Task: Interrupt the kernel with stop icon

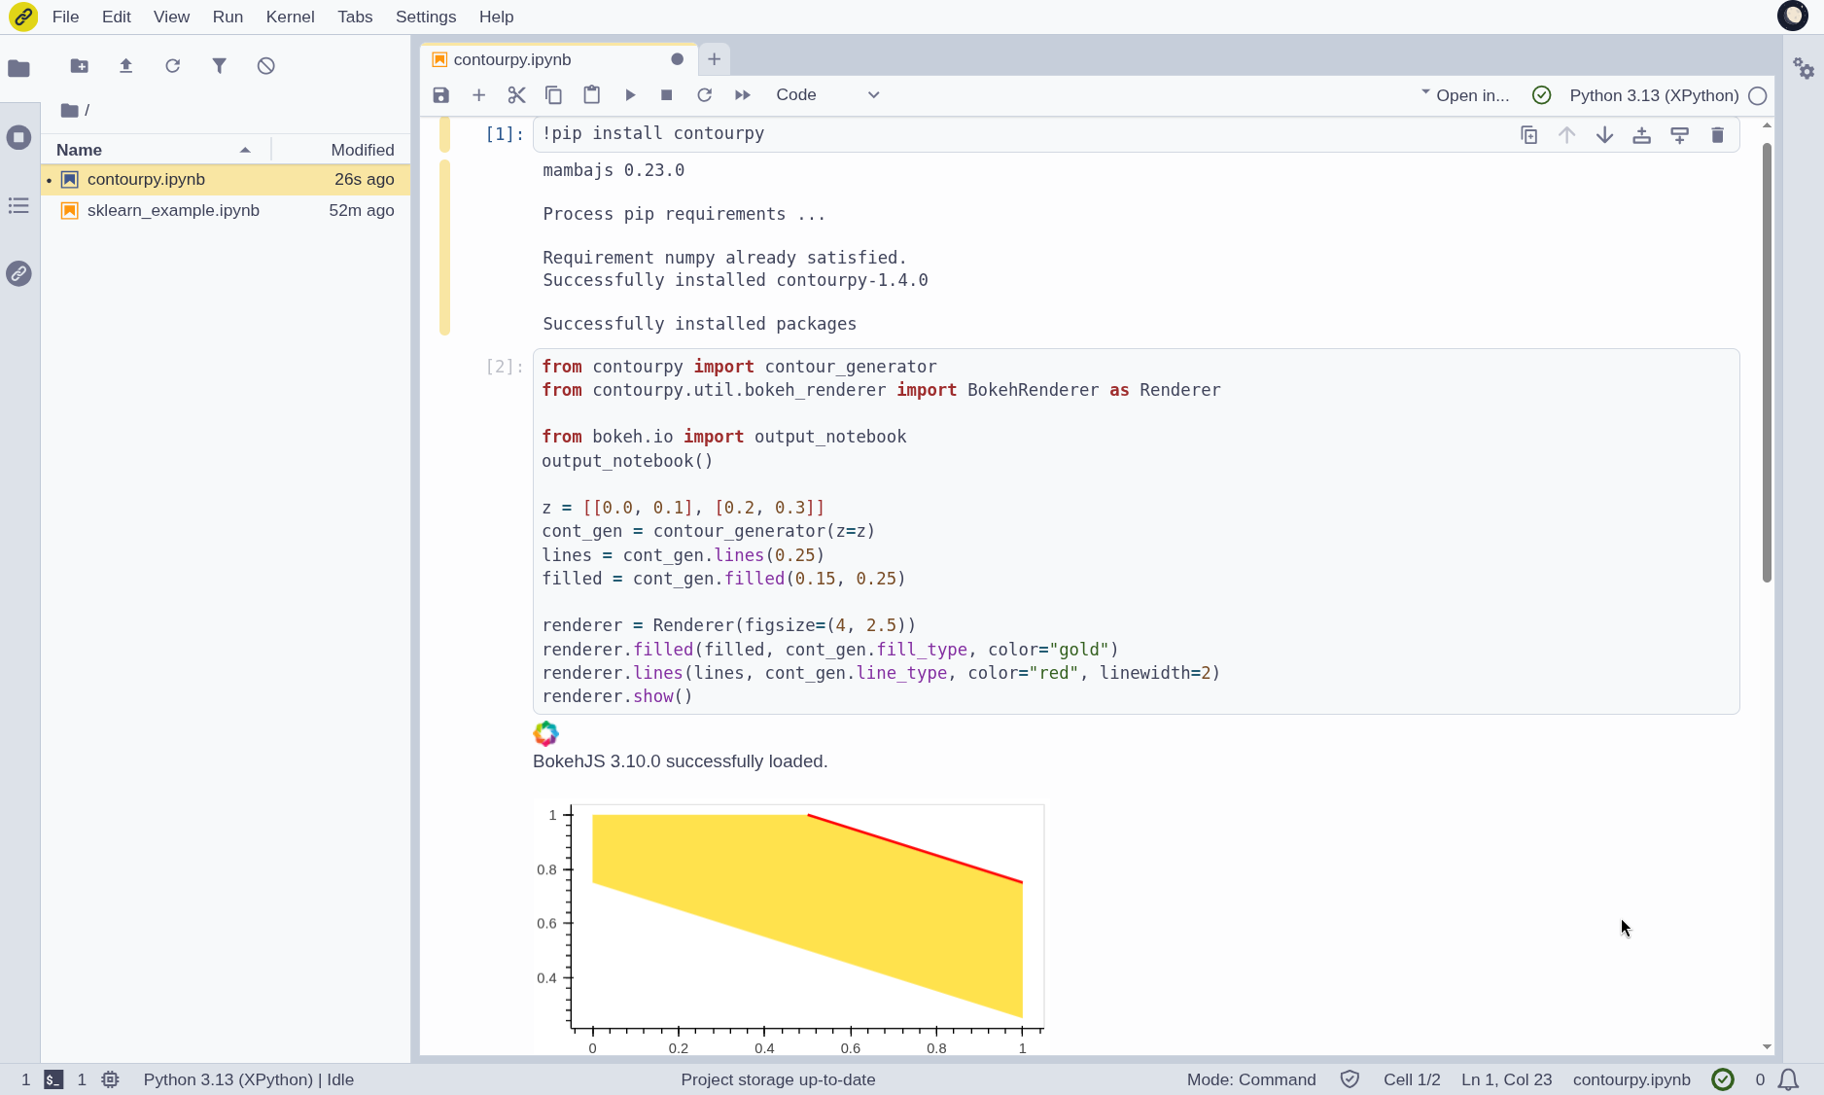Action: pyautogui.click(x=667, y=95)
